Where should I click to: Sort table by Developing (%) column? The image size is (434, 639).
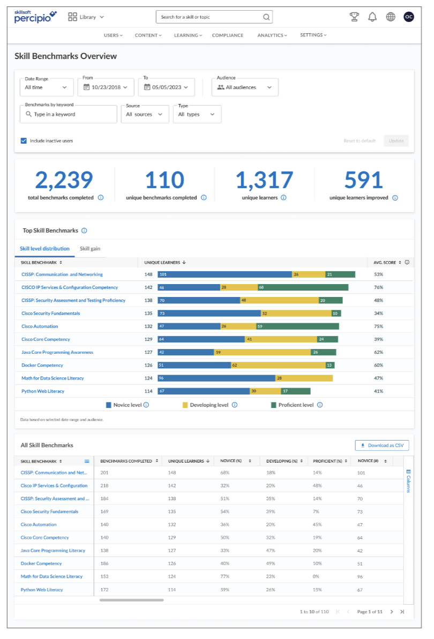[x=285, y=462]
